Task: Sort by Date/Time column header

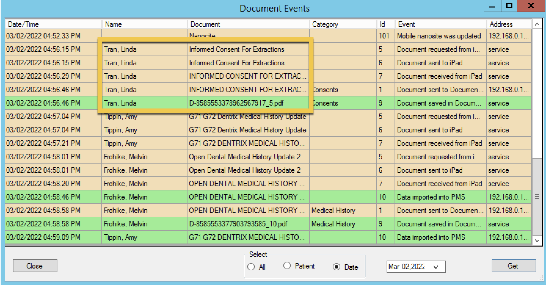Action: [x=53, y=24]
